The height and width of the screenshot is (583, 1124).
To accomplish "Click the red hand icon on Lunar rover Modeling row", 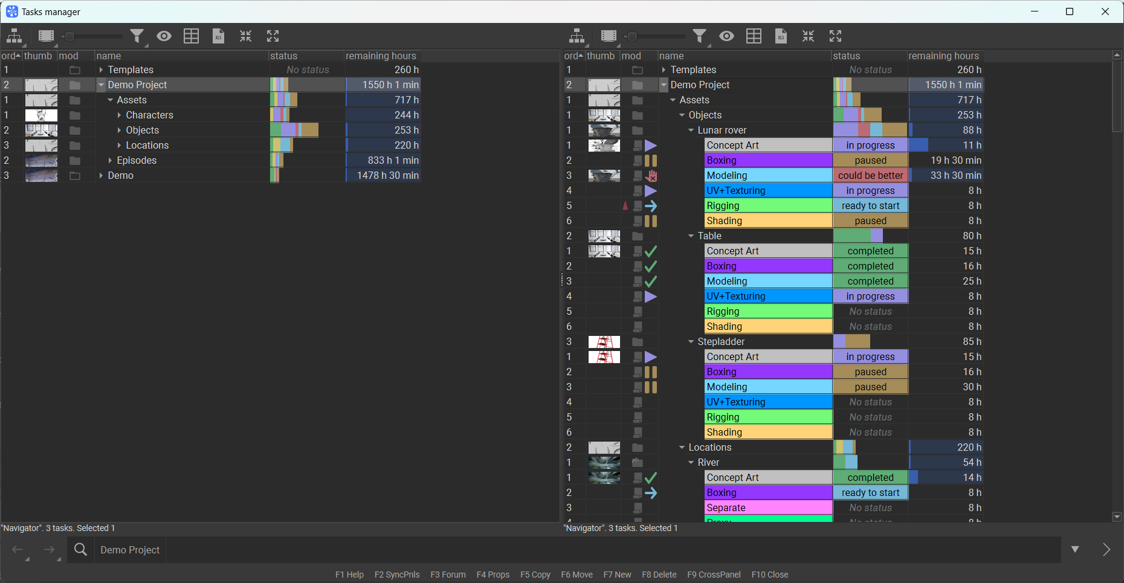I will click(x=651, y=176).
